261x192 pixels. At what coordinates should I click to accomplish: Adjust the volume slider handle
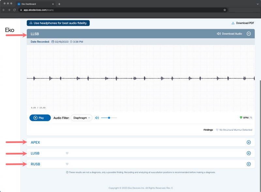pos(109,118)
